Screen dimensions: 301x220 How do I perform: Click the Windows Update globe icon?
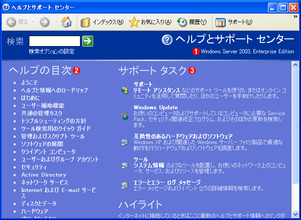[125, 116]
